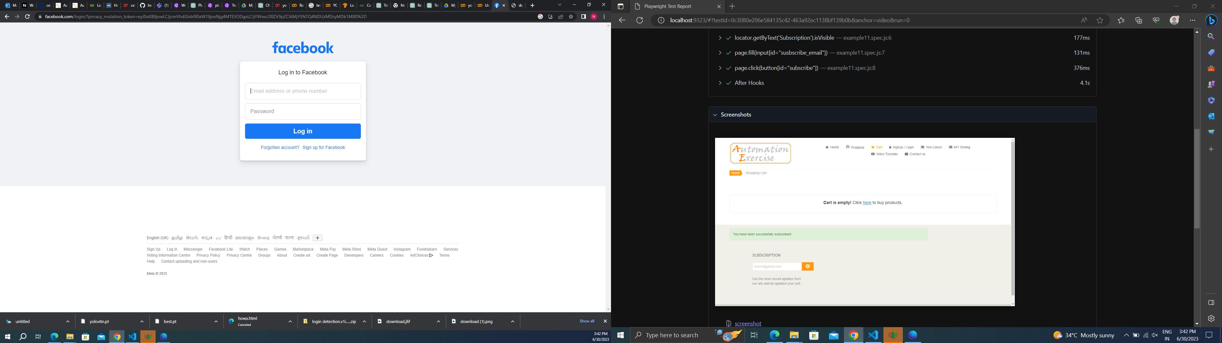Viewport: 1222px width, 343px height.
Task: Click Forgotten account? link
Action: pos(280,148)
